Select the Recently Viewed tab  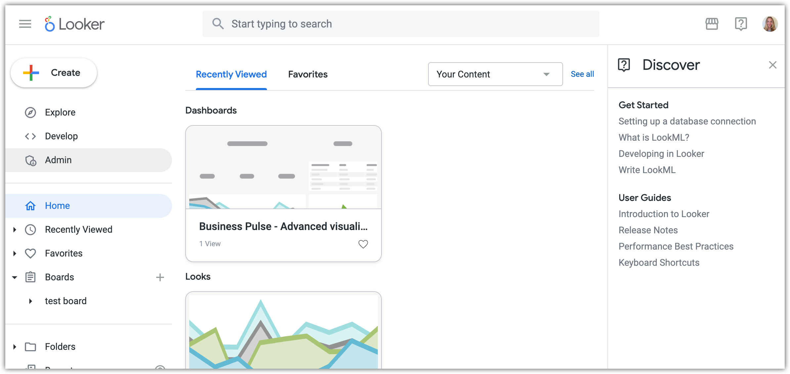point(231,74)
